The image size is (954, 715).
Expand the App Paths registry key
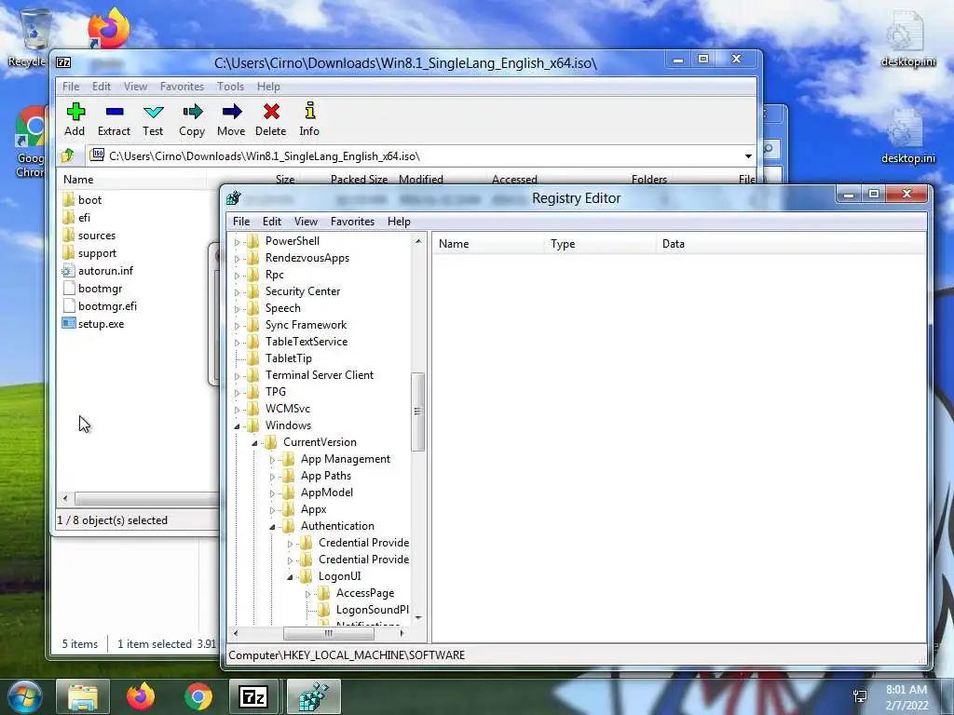tap(273, 477)
